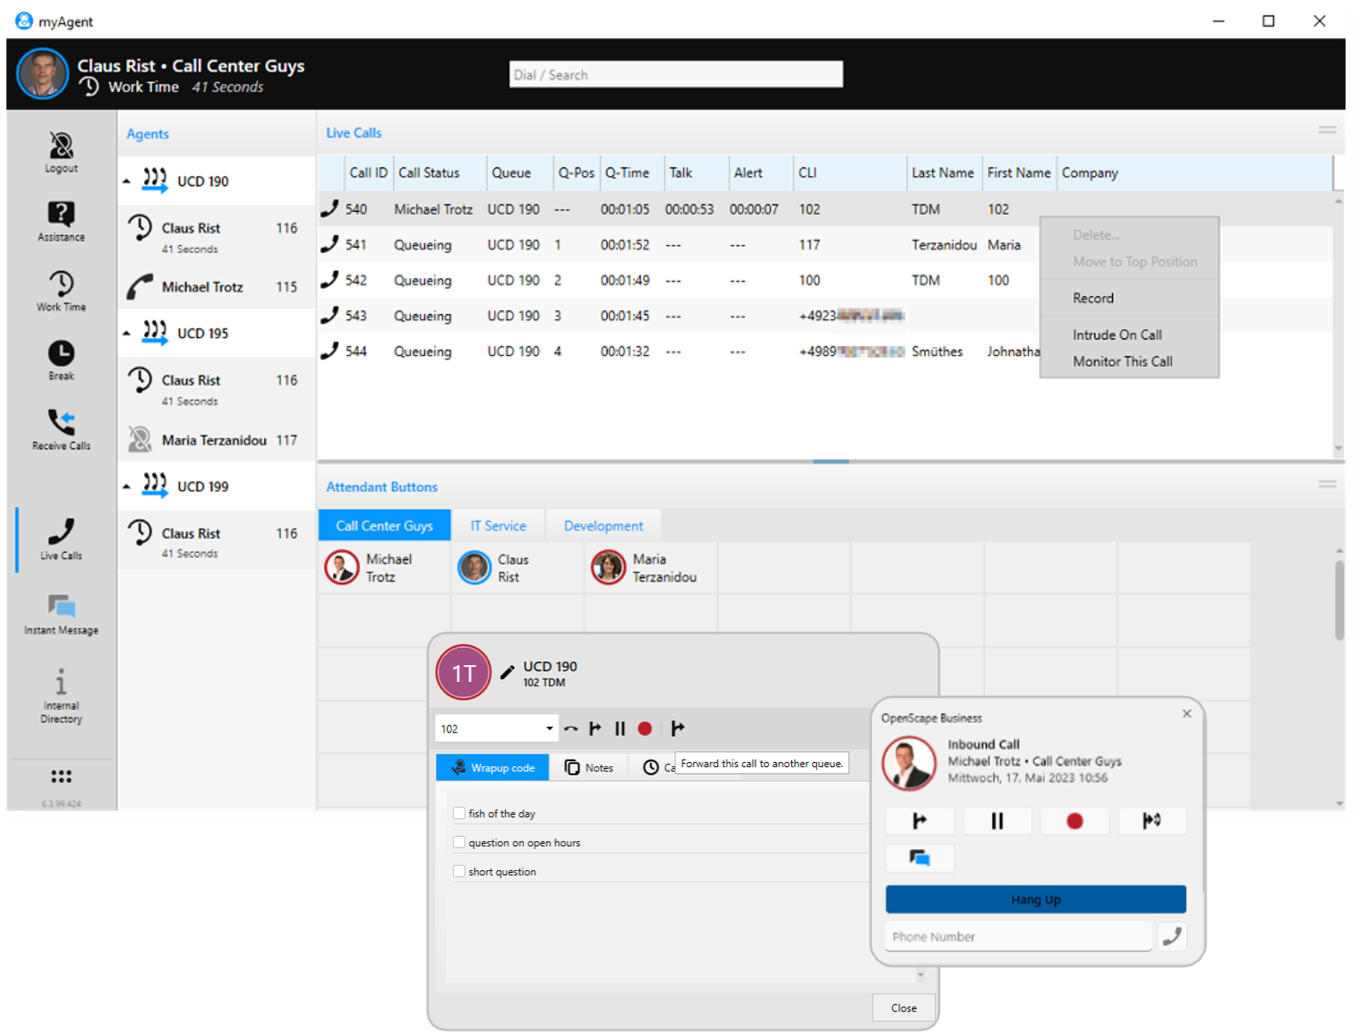Screen dimensions: 1366x1032
Task: Collapse the UCD 199 agent group
Action: [x=127, y=487]
